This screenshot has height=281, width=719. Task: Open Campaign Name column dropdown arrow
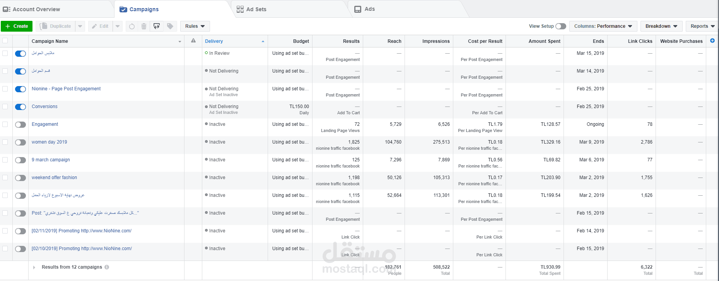(x=179, y=41)
